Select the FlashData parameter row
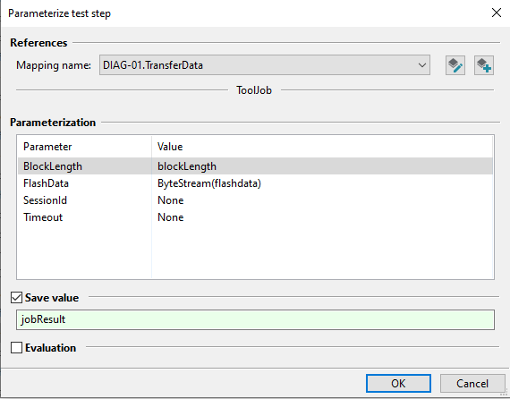The width and height of the screenshot is (510, 399). pyautogui.click(x=255, y=183)
